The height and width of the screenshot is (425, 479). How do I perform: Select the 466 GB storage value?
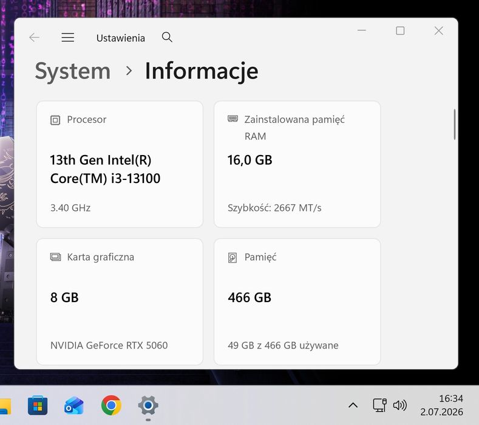[250, 297]
